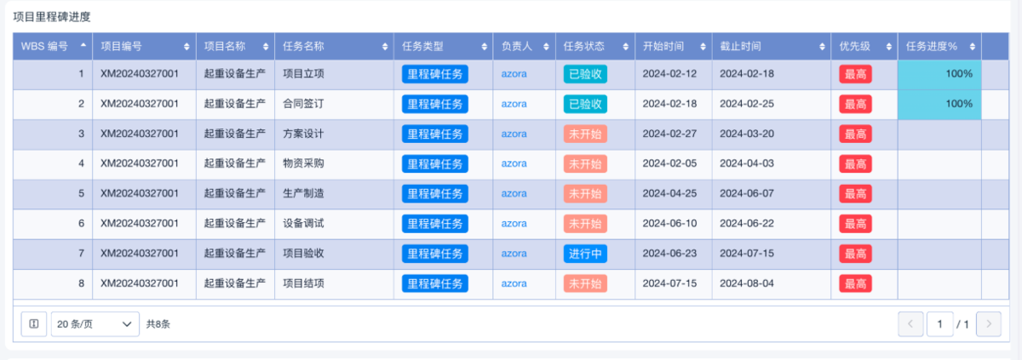Sort by 截止时间 column header
Image resolution: width=1022 pixels, height=360 pixels.
tap(822, 46)
